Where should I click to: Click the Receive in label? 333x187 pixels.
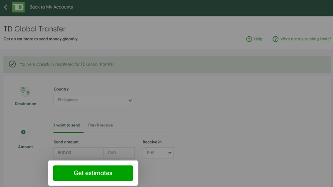point(152,142)
